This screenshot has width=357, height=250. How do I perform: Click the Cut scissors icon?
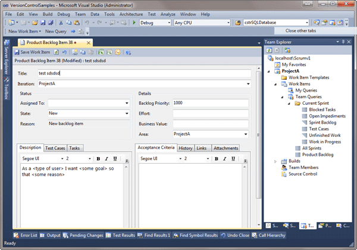coord(61,23)
